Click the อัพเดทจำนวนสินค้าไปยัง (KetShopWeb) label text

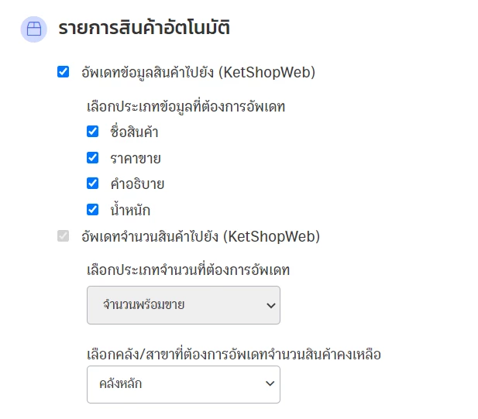201,236
